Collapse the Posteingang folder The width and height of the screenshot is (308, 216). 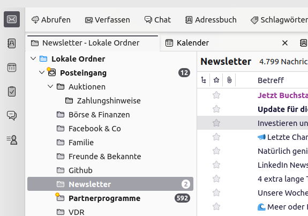point(42,72)
